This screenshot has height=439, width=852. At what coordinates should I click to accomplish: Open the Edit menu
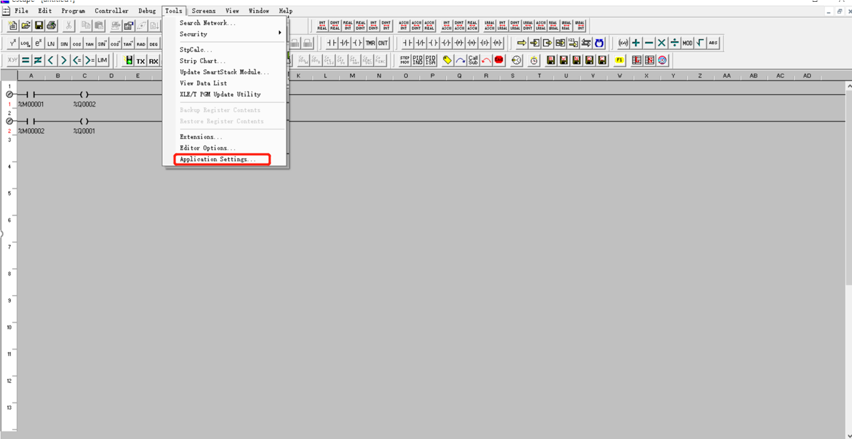point(45,11)
